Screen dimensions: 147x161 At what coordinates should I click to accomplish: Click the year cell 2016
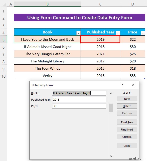[100, 76]
